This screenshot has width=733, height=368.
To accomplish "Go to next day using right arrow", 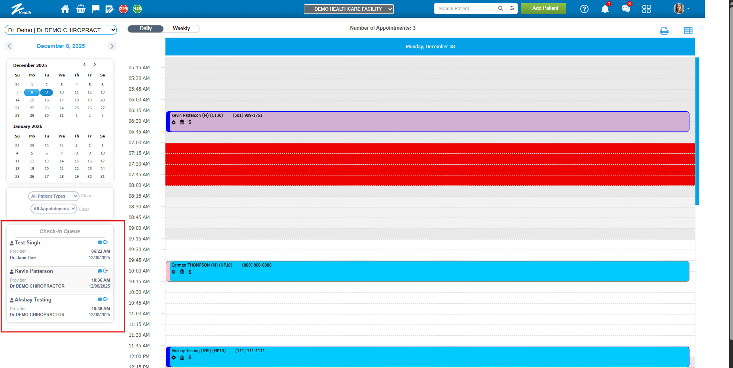I will coord(112,46).
